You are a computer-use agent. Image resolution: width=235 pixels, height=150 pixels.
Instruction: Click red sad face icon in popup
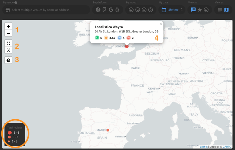click(128, 38)
